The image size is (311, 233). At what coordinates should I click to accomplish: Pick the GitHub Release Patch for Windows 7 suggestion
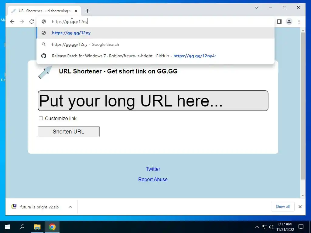155,56
